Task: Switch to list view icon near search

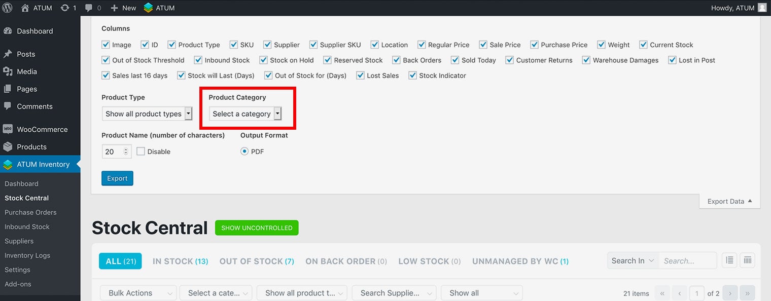Action: [x=729, y=260]
